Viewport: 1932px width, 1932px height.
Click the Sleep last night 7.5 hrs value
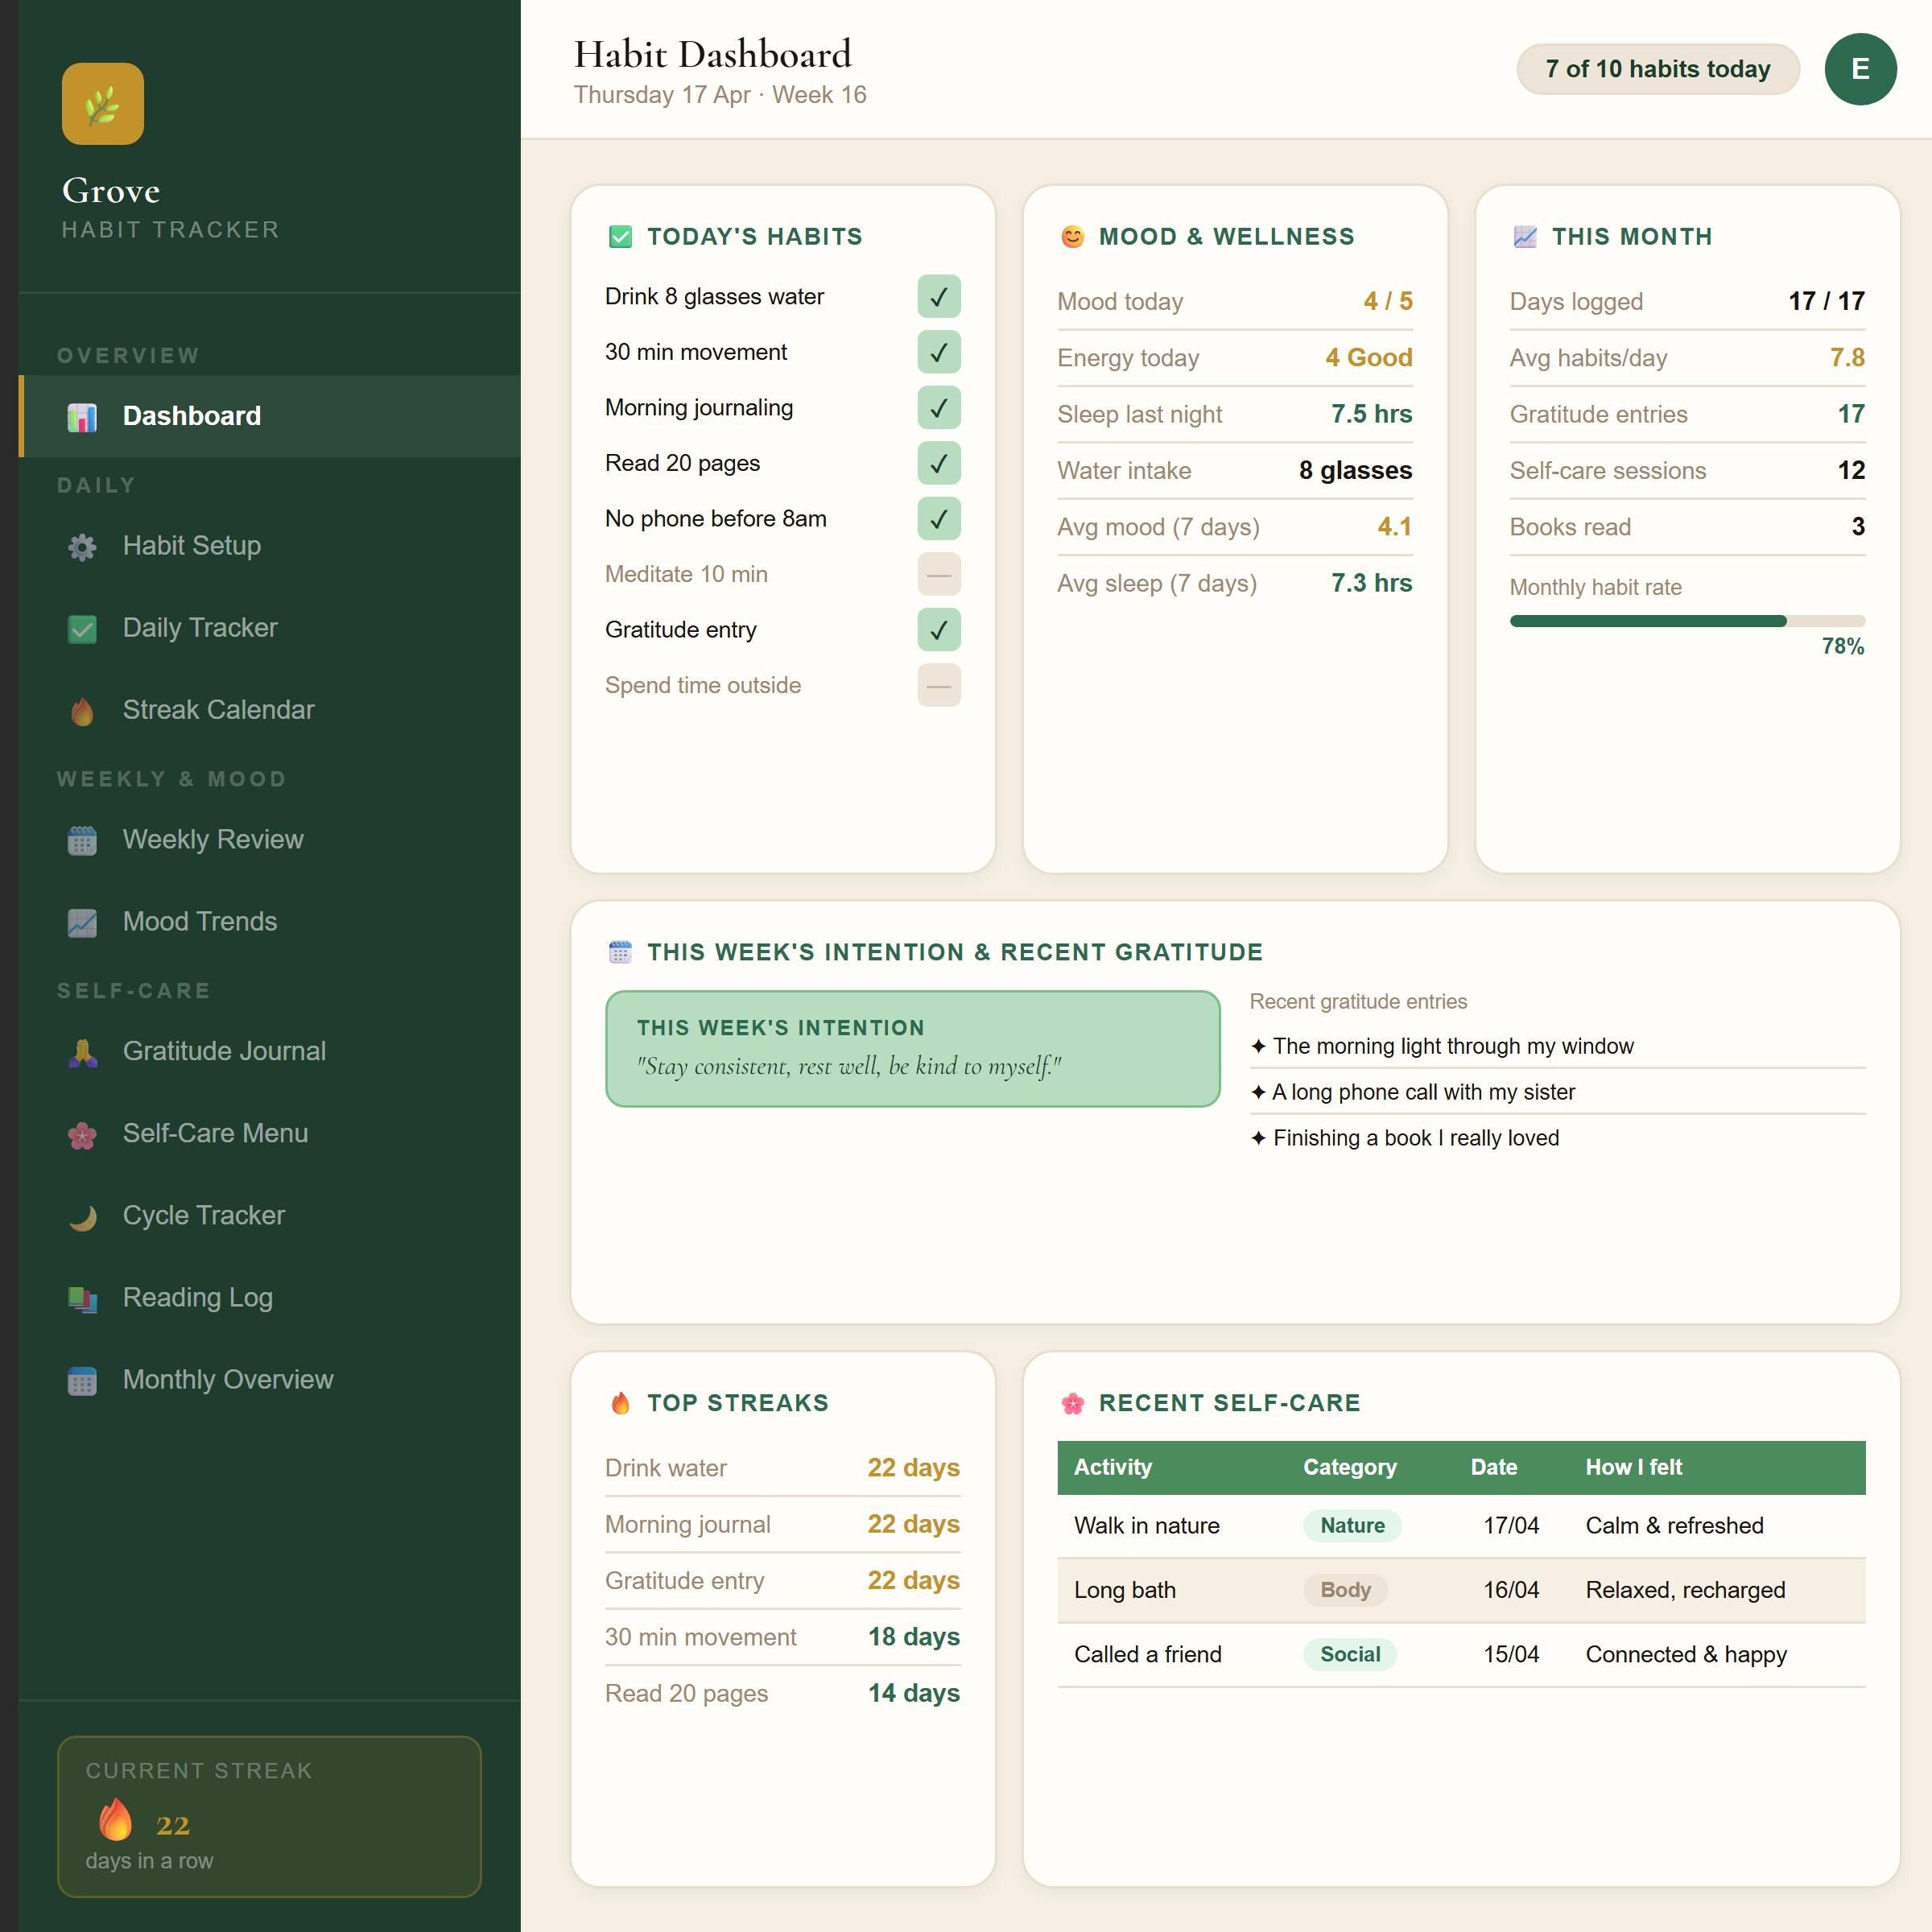1371,414
